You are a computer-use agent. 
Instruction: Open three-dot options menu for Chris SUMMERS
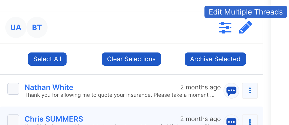(x=250, y=121)
